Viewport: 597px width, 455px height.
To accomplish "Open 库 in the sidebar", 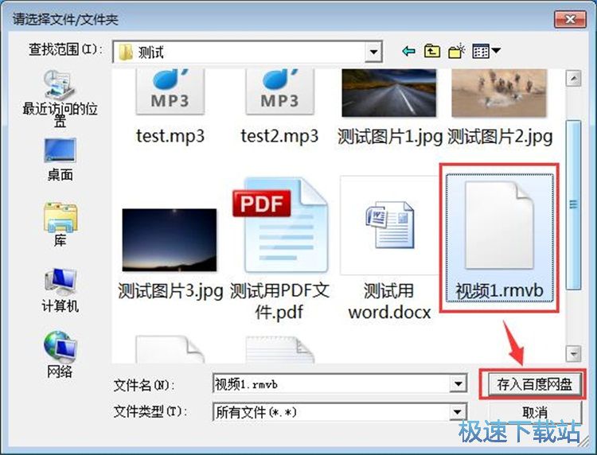I will pos(60,224).
